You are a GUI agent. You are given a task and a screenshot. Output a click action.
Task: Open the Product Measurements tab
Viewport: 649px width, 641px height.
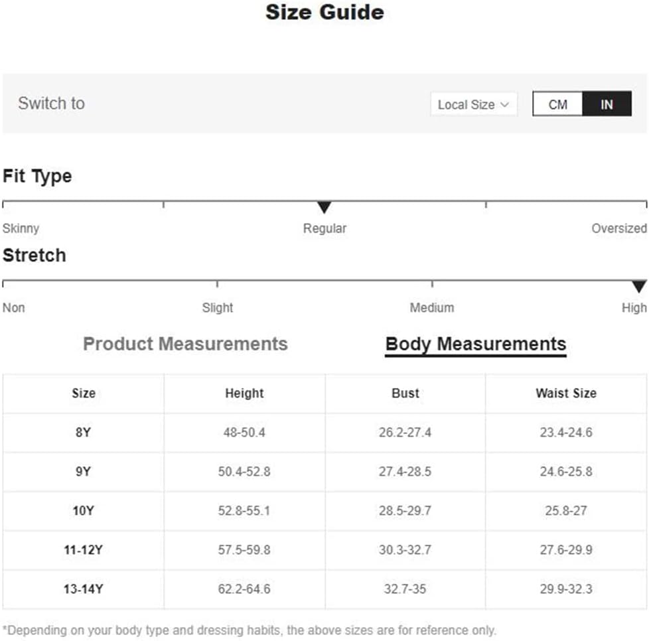tap(185, 344)
